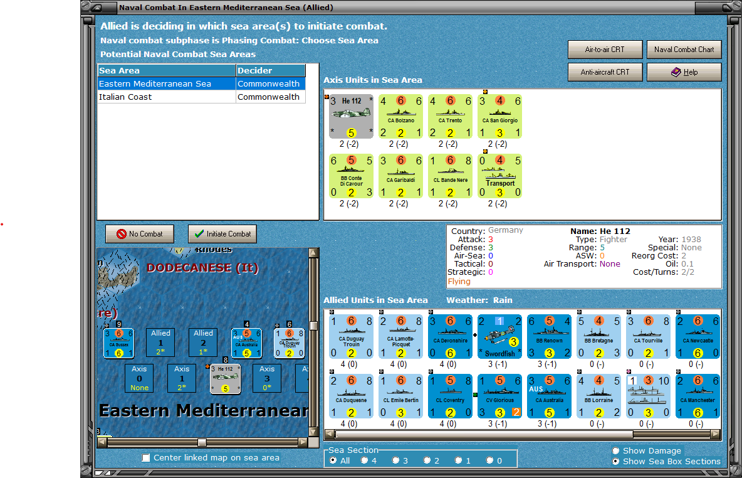The image size is (742, 478).
Task: Select the Italian Coast row
Action: [202, 97]
